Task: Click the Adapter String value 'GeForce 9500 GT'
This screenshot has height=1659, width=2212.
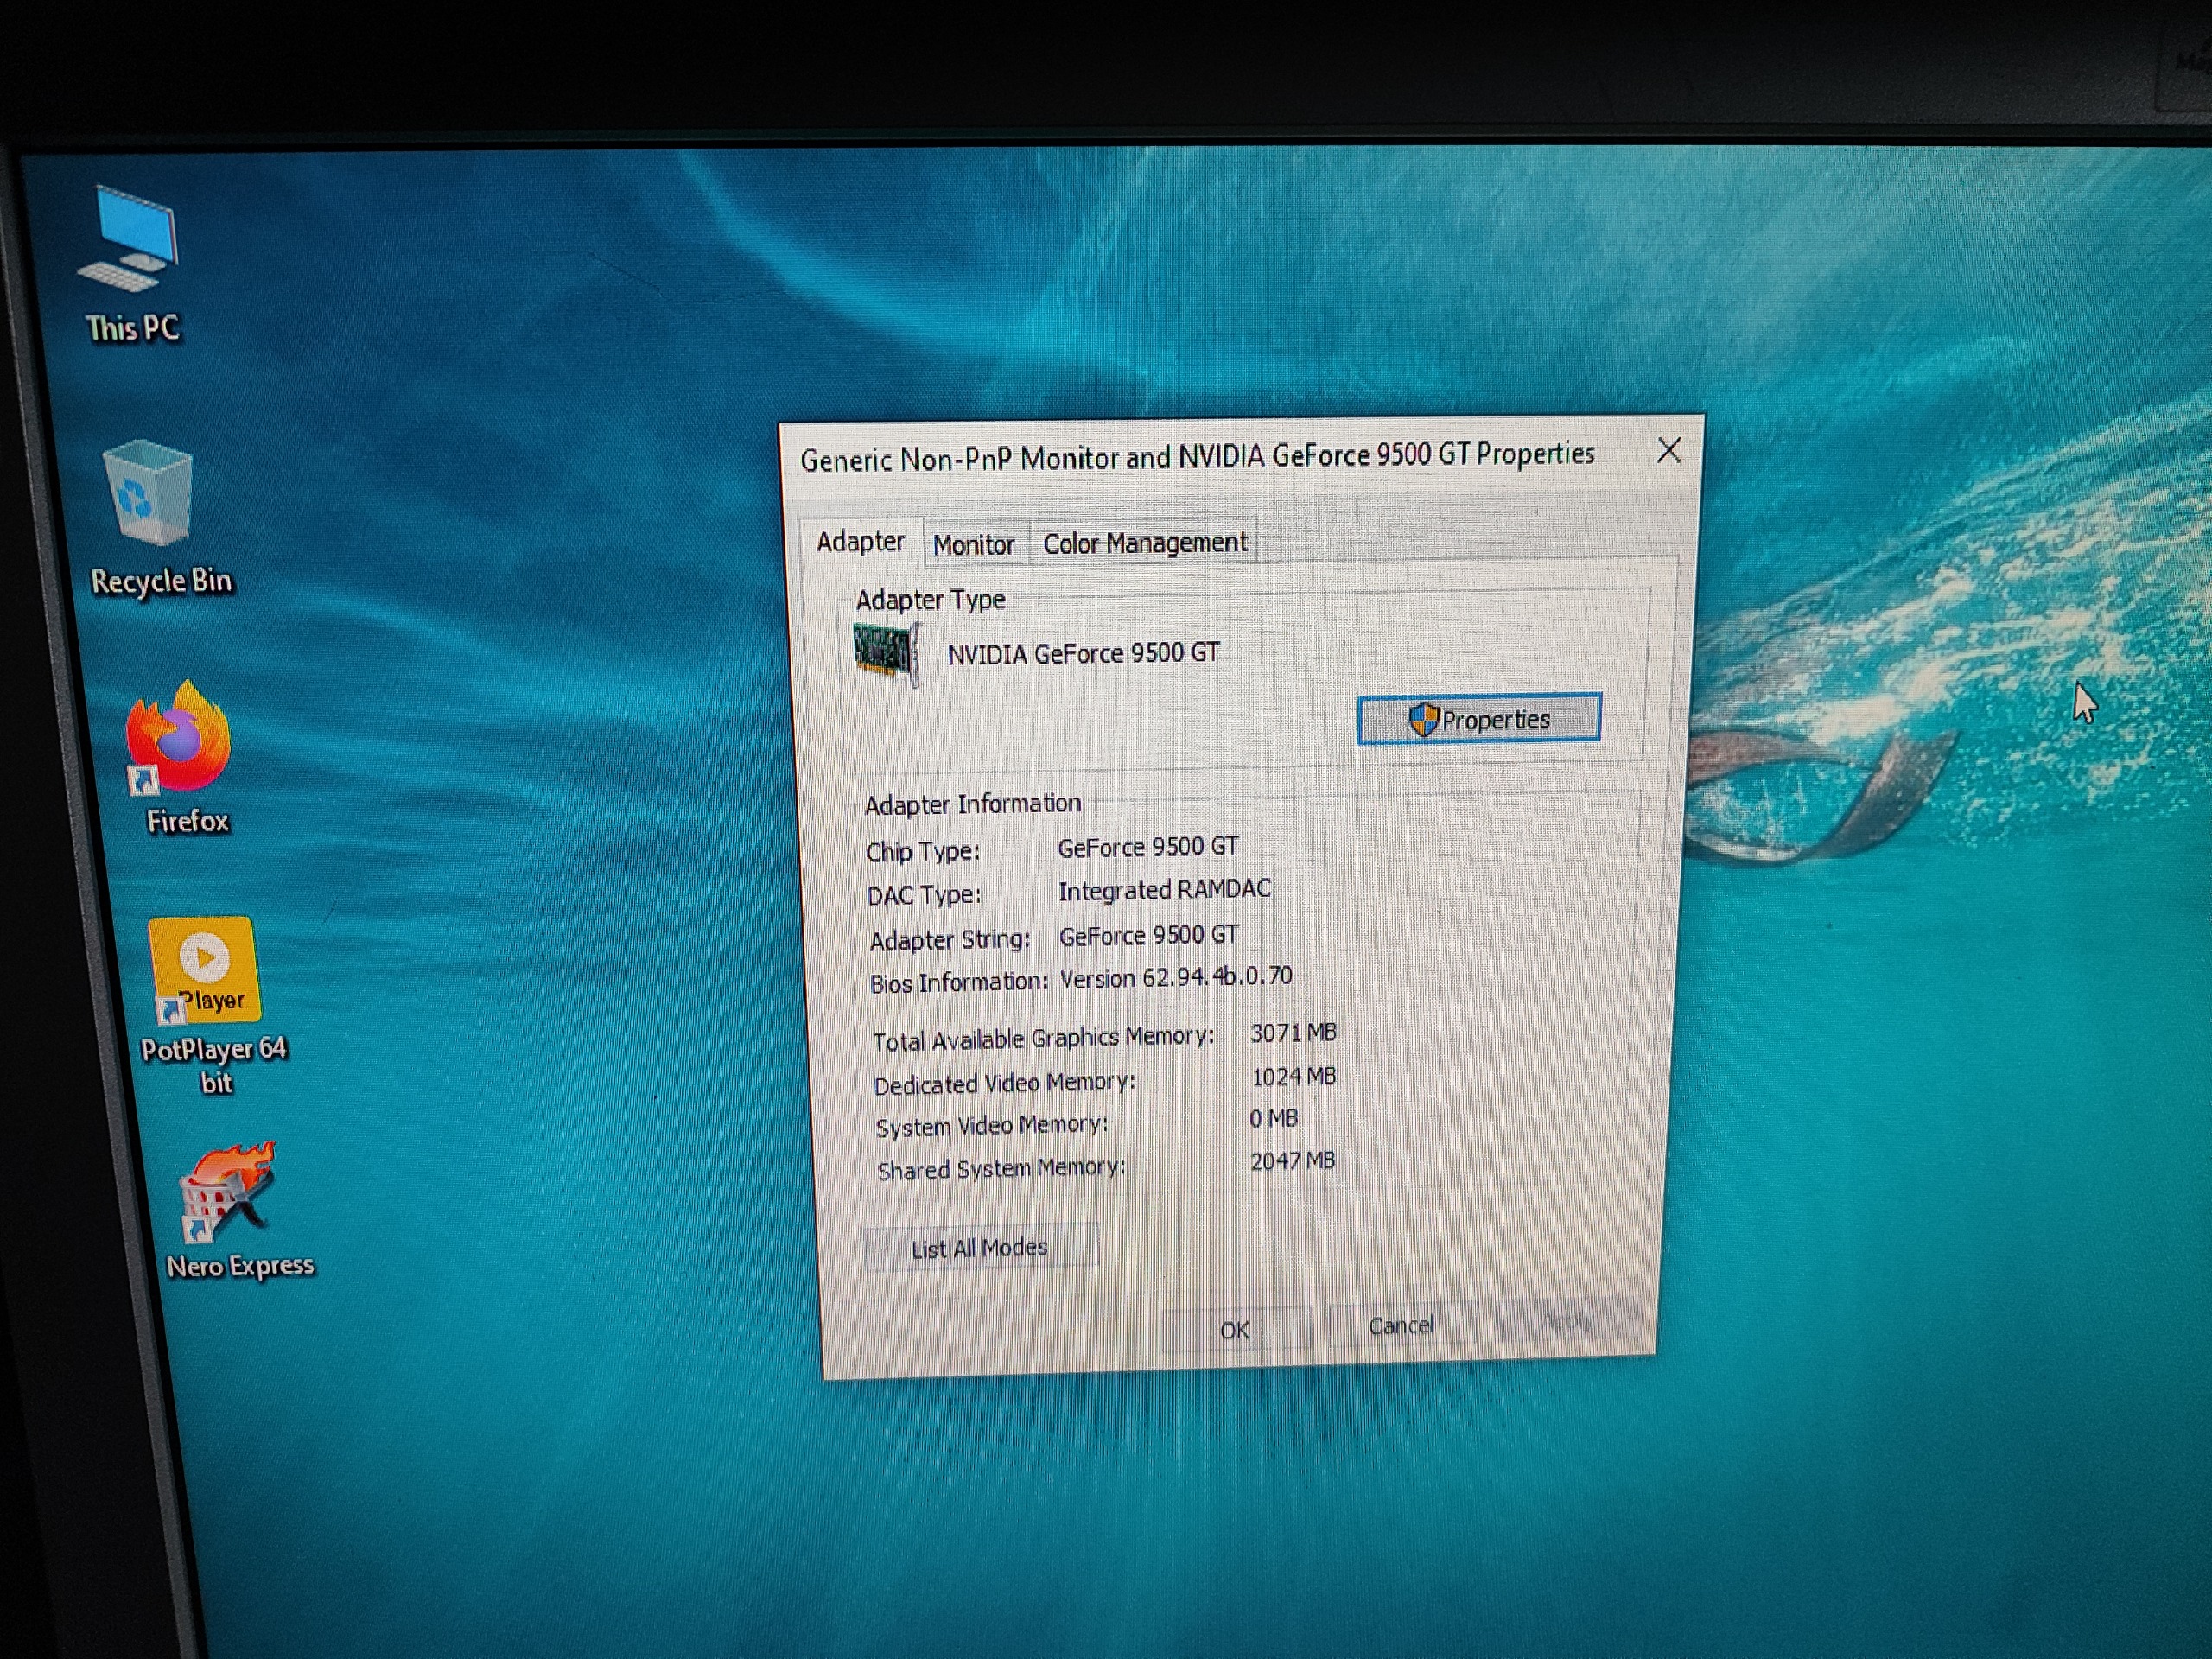Action: (1149, 935)
